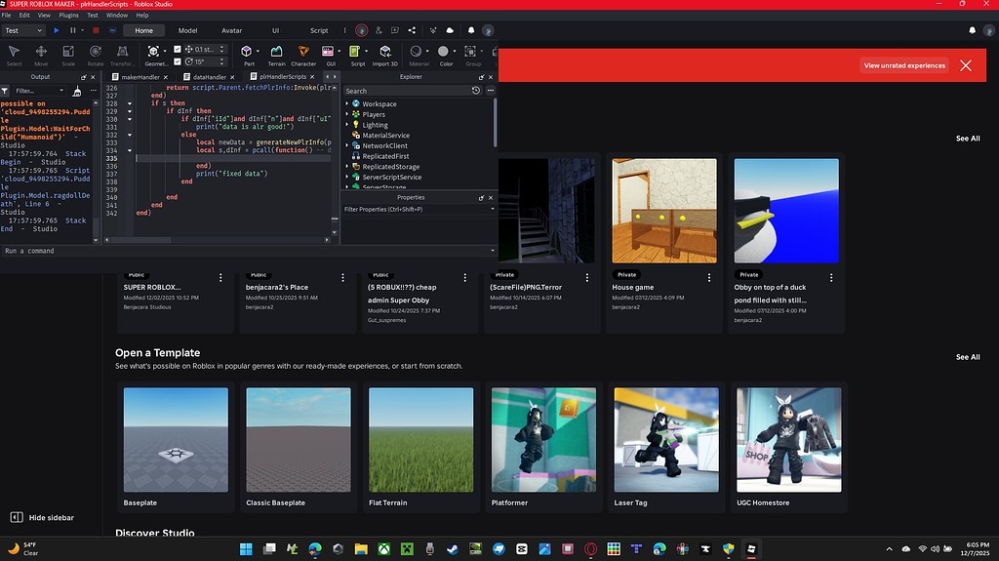
Task: Open the Plugins menu
Action: point(69,16)
